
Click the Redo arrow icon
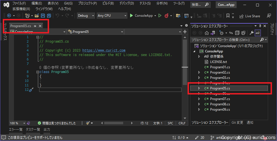(67, 16)
